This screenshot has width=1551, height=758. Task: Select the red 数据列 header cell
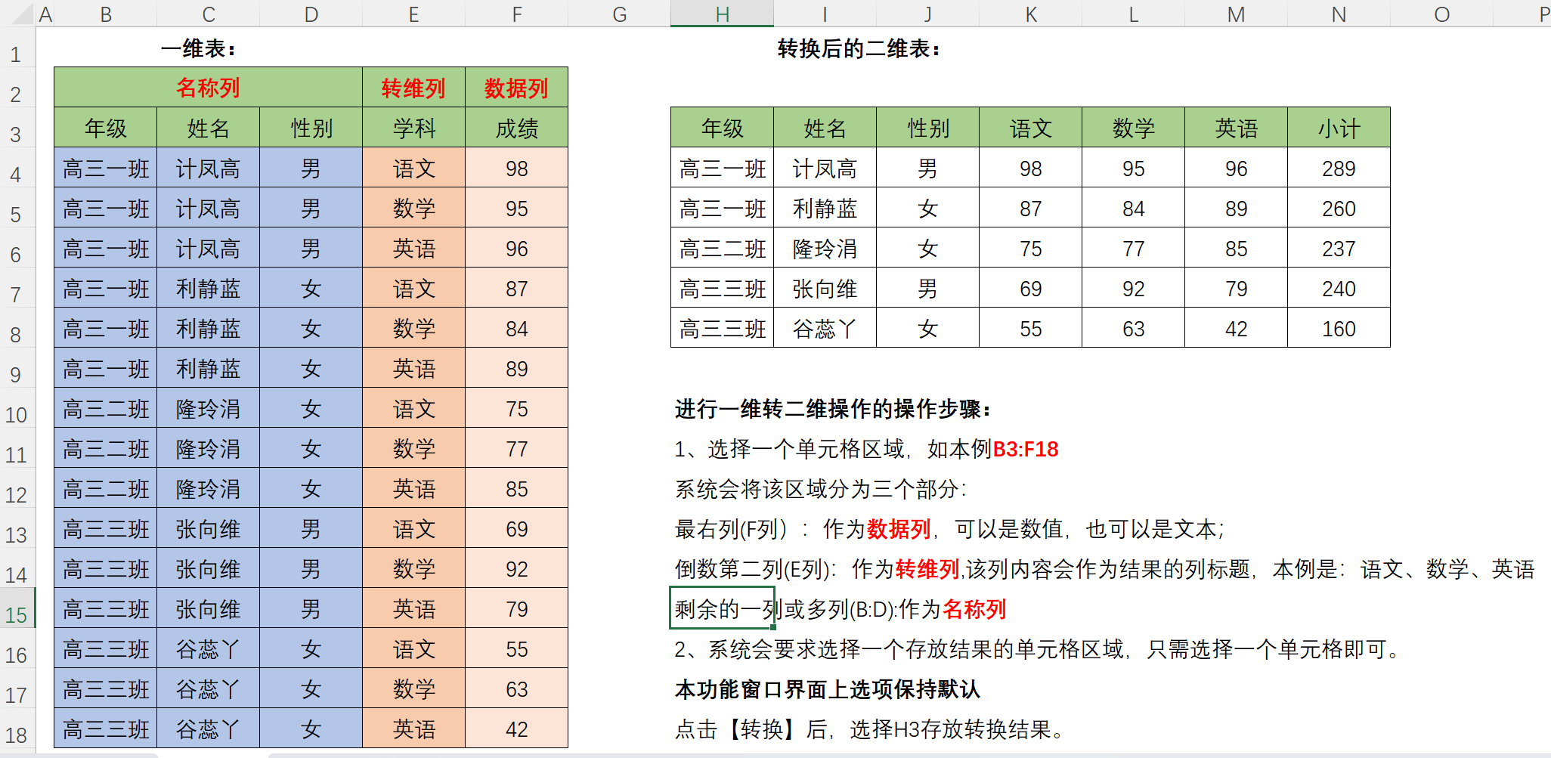[x=516, y=88]
